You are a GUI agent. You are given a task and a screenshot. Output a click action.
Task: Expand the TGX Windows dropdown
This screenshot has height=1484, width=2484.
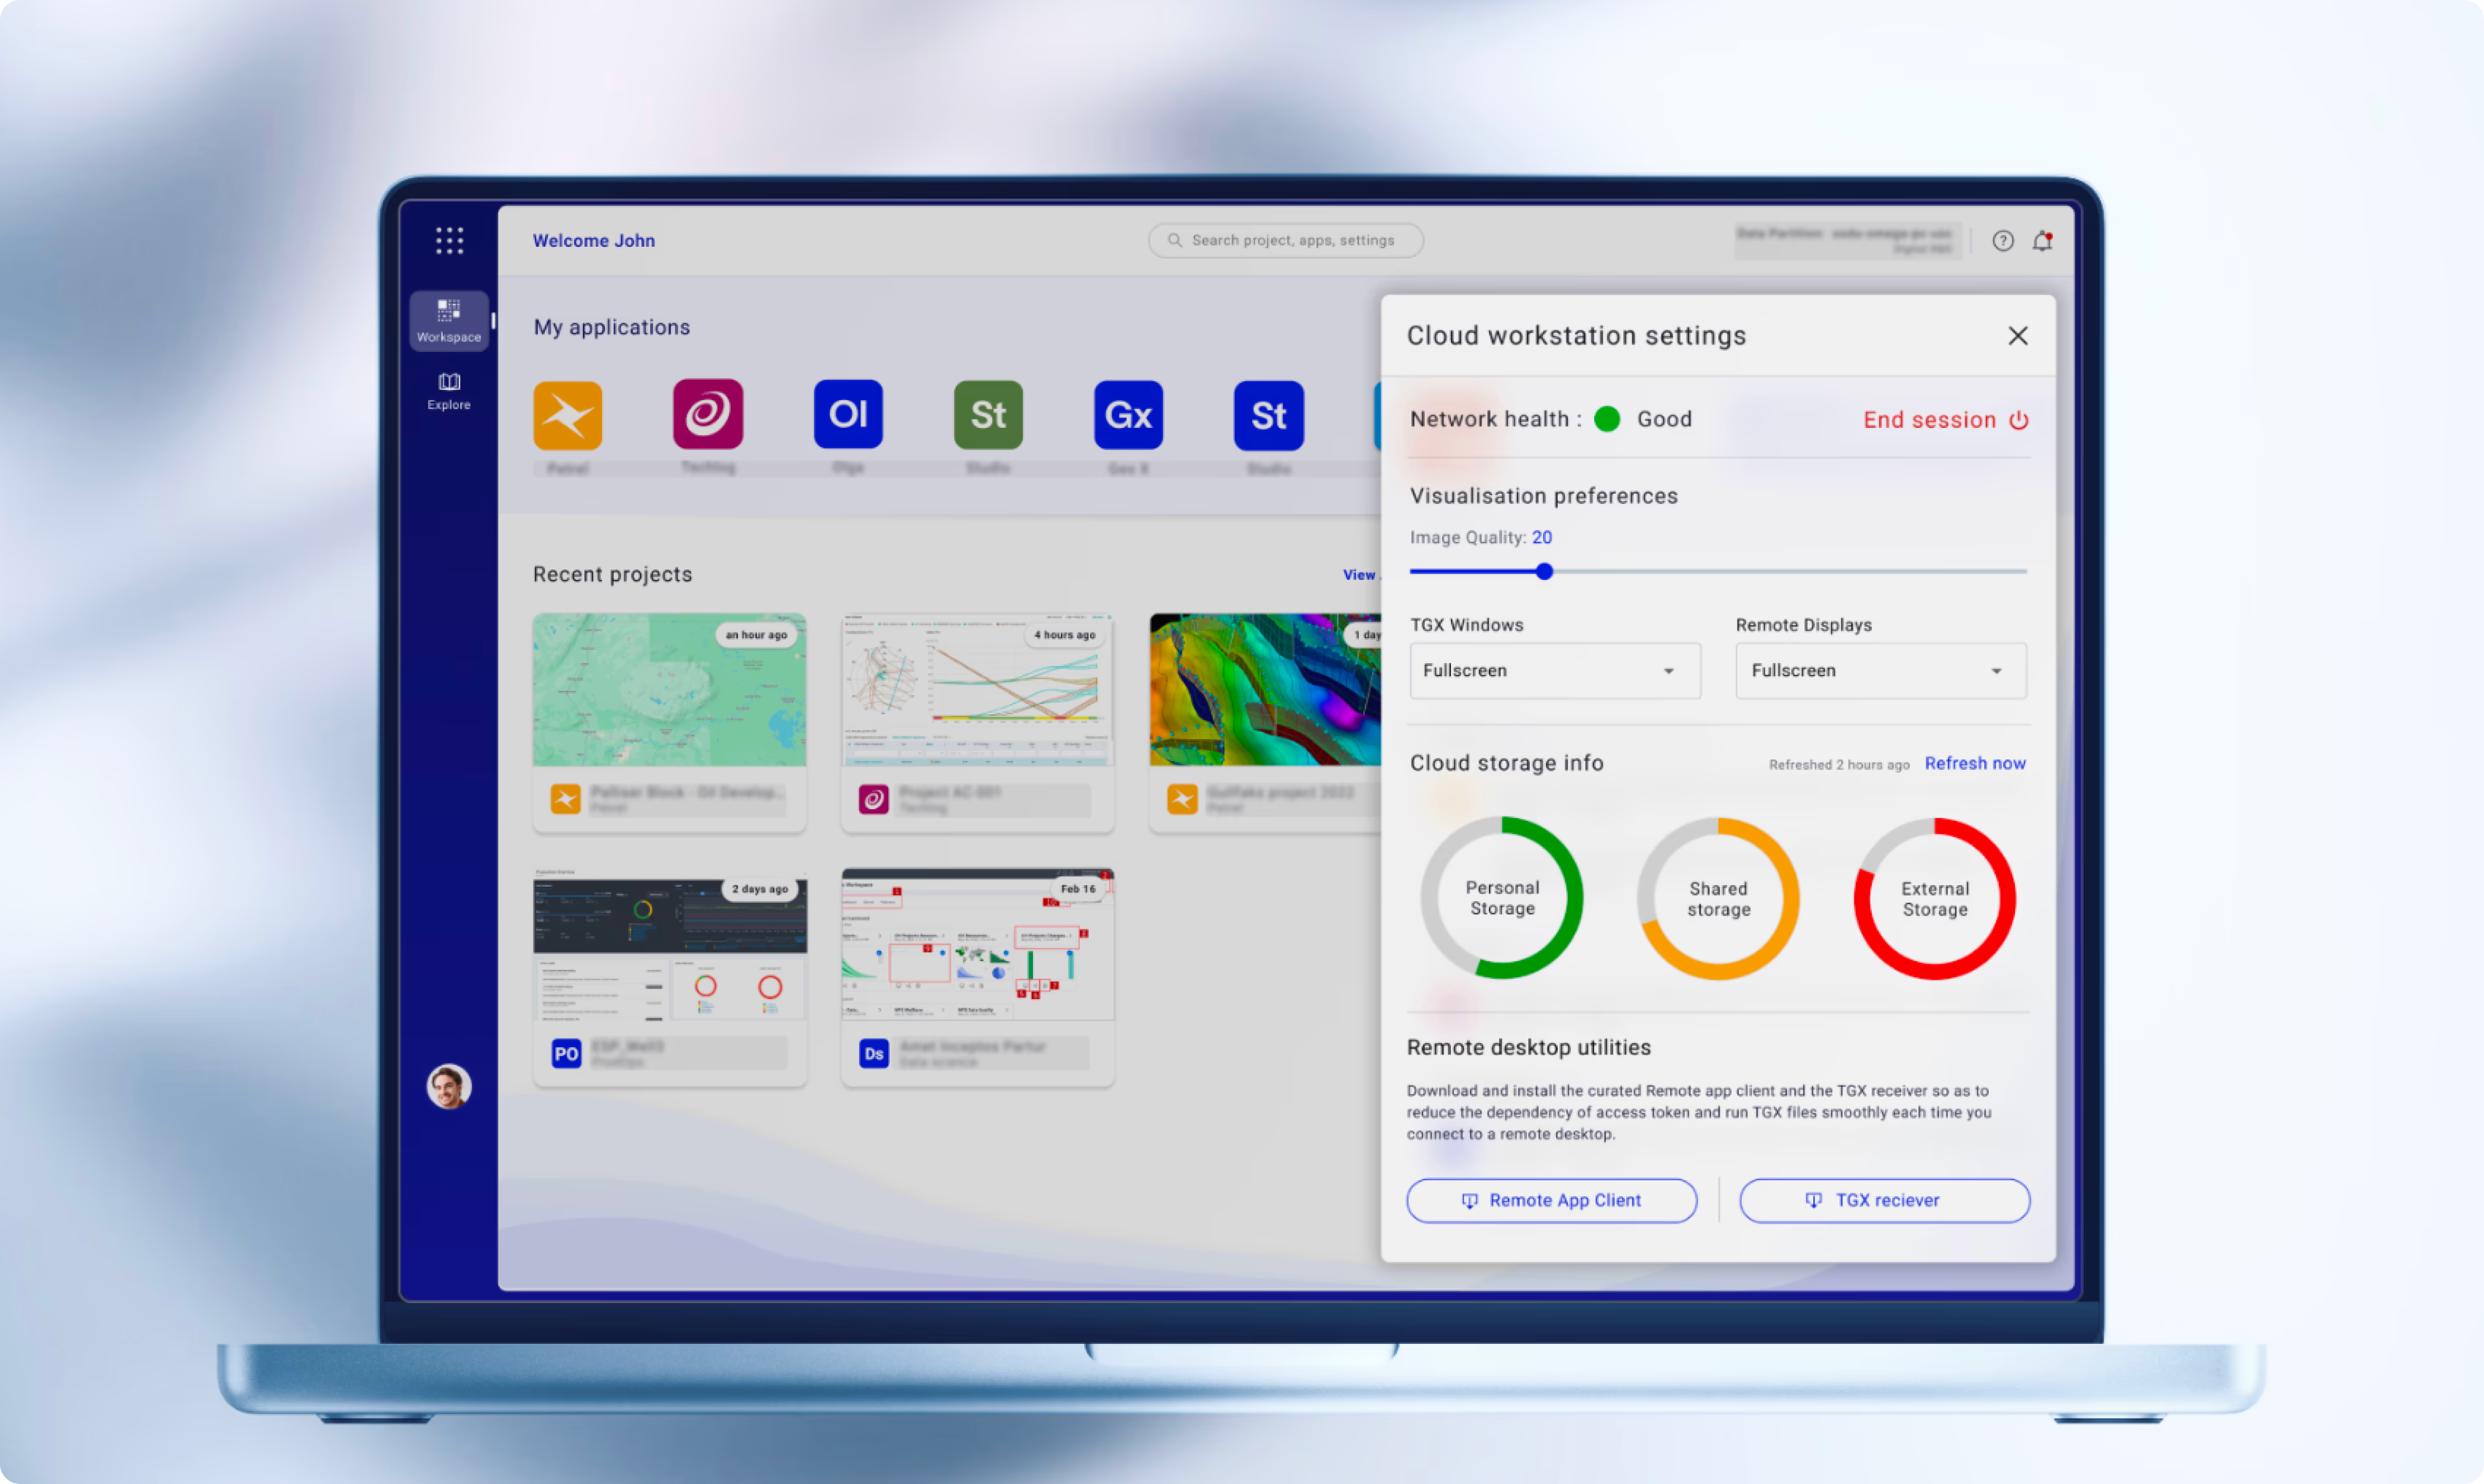(1554, 671)
